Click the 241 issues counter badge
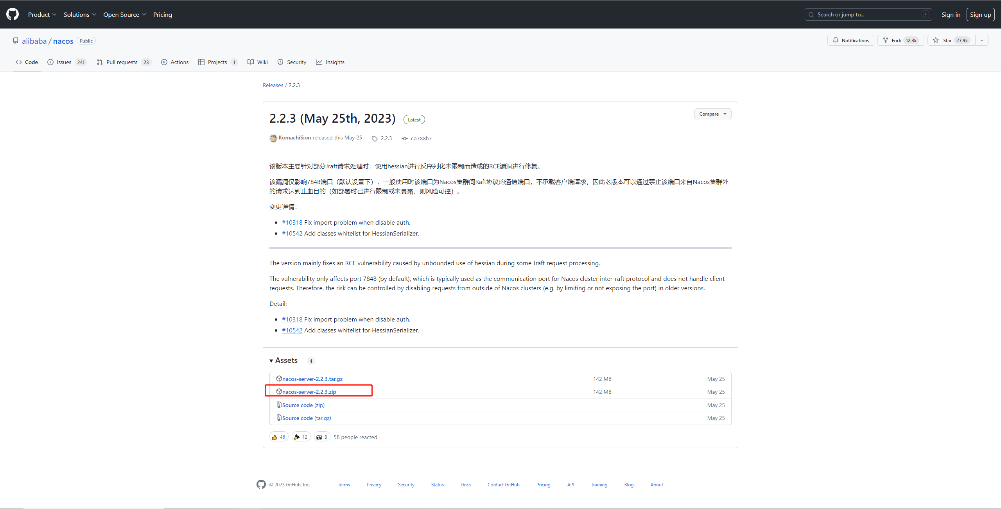This screenshot has width=1001, height=509. point(81,62)
